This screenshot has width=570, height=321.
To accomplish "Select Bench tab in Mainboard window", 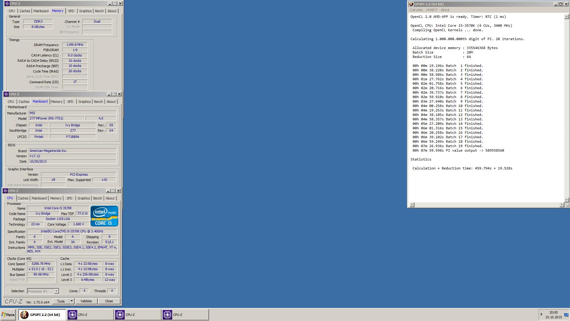I will (x=99, y=102).
